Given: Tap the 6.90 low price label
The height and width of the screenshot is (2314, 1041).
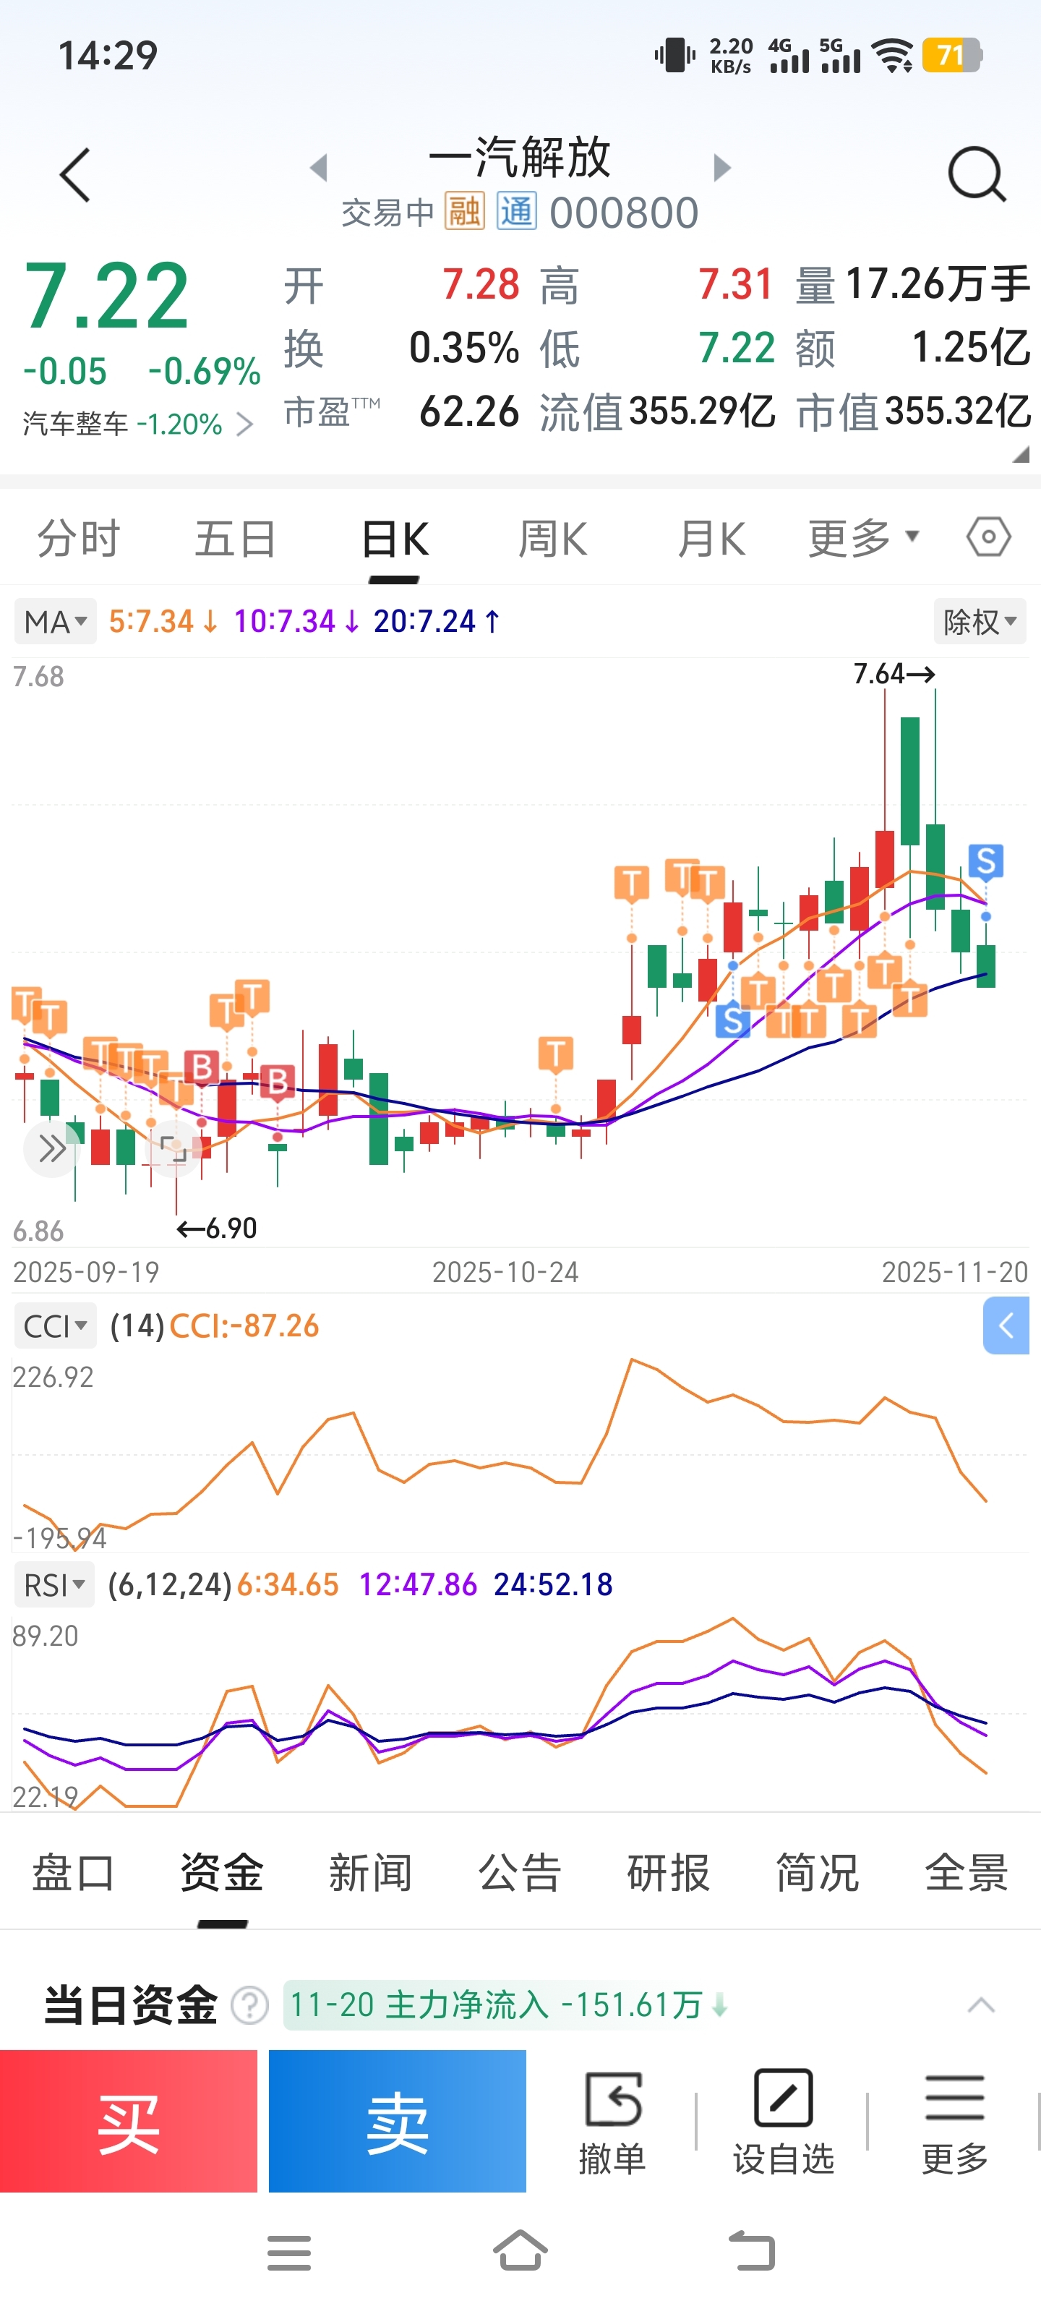Looking at the screenshot, I should pyautogui.click(x=218, y=1228).
